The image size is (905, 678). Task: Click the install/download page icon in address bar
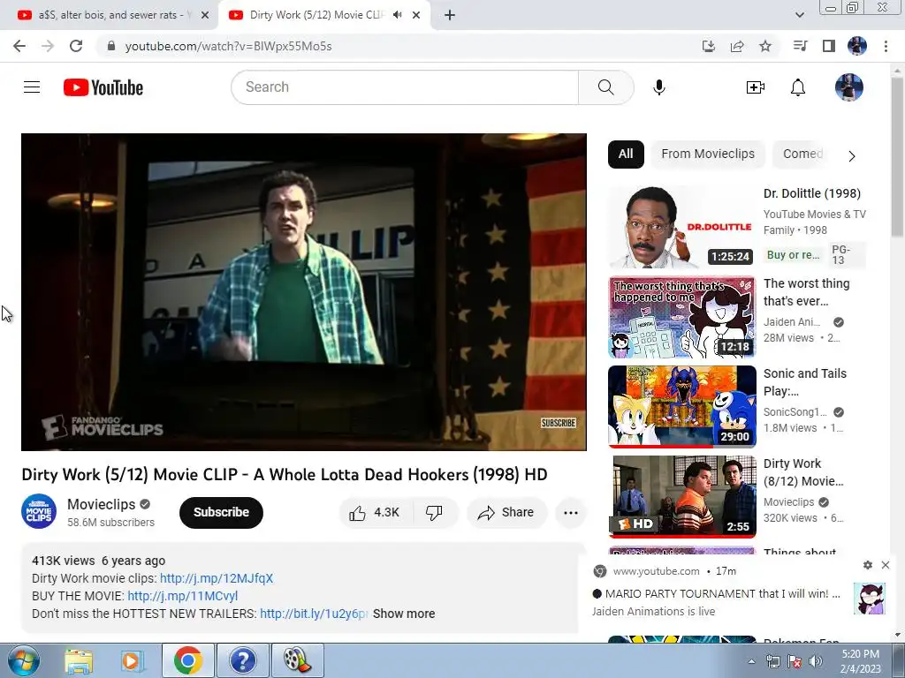709,46
